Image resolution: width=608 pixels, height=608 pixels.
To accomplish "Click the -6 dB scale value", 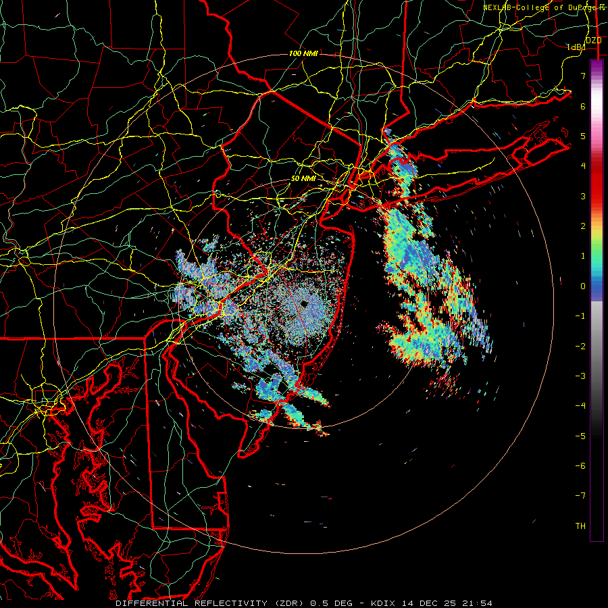I will pos(580,466).
